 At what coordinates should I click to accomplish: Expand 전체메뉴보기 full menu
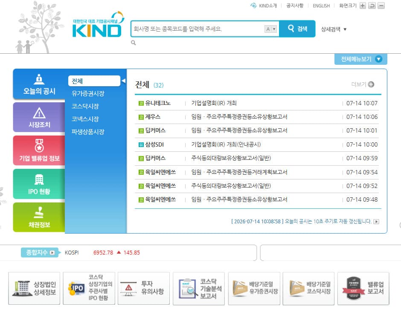pyautogui.click(x=361, y=59)
